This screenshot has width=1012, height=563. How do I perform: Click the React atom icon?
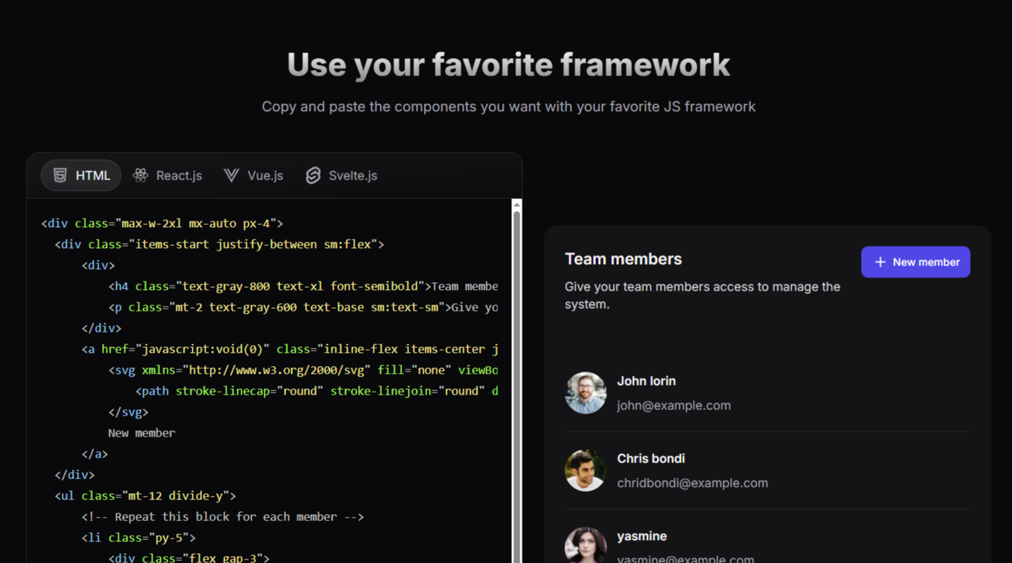[x=140, y=175]
